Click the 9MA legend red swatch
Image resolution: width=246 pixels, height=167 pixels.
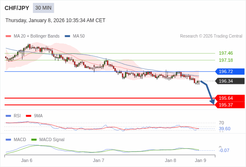point(28,116)
